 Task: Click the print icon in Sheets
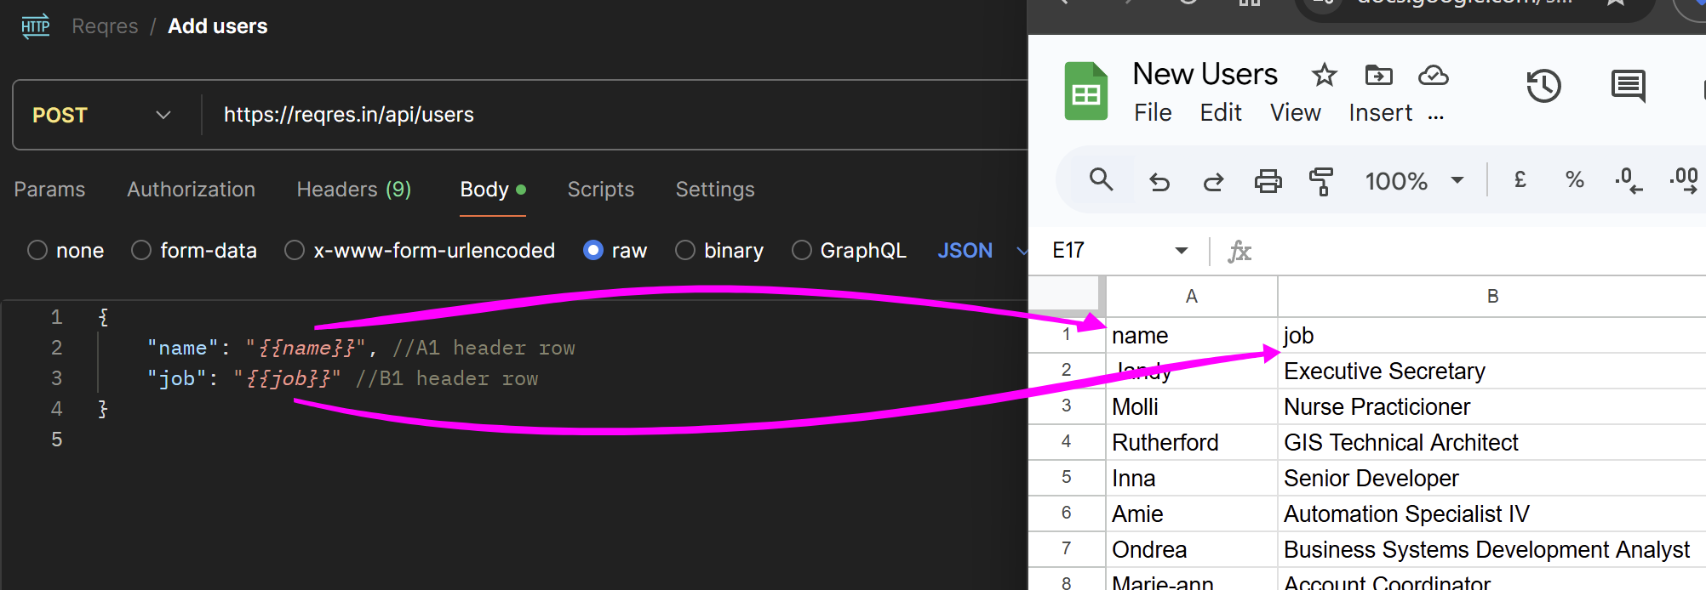(1268, 180)
